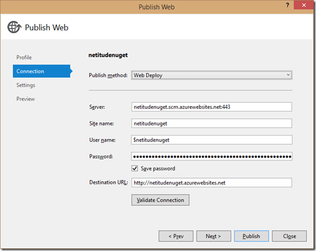Viewport: 316px width, 251px height.
Task: Click into the Site name field
Action: point(212,123)
